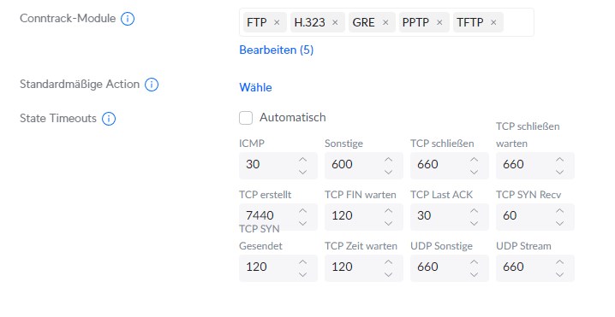
Task: Focus the TCP erstellt input field
Action: point(278,216)
